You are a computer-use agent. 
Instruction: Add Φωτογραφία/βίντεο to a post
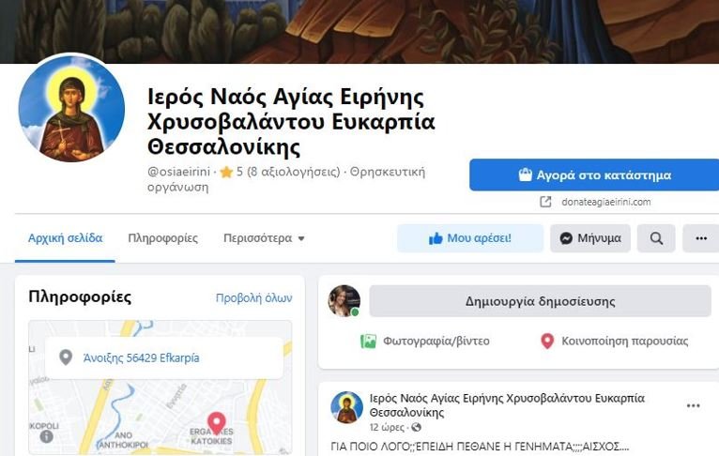[x=425, y=341]
